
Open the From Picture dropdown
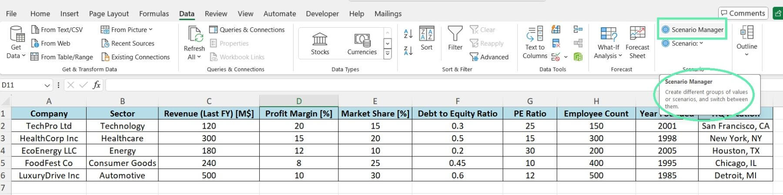(127, 29)
